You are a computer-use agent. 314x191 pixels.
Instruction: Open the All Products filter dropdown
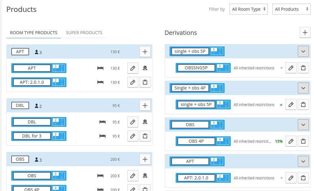coord(291,9)
